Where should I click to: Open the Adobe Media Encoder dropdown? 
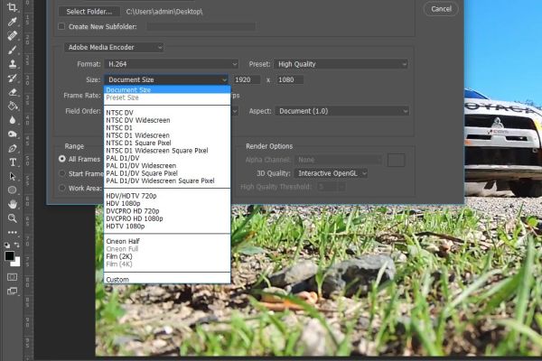(114, 47)
